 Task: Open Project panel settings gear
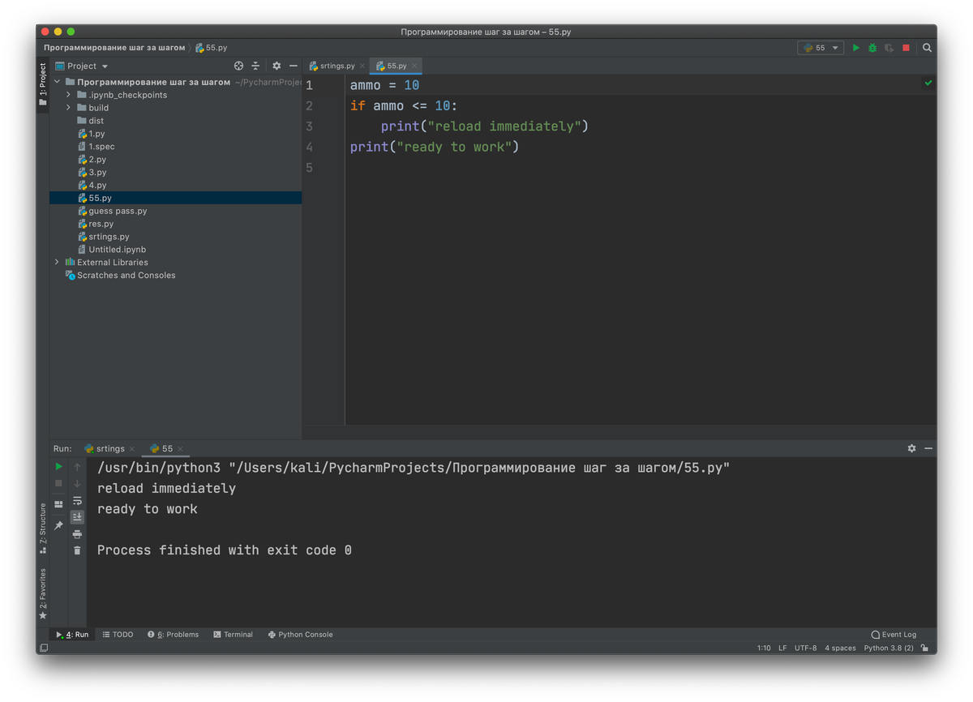276,66
